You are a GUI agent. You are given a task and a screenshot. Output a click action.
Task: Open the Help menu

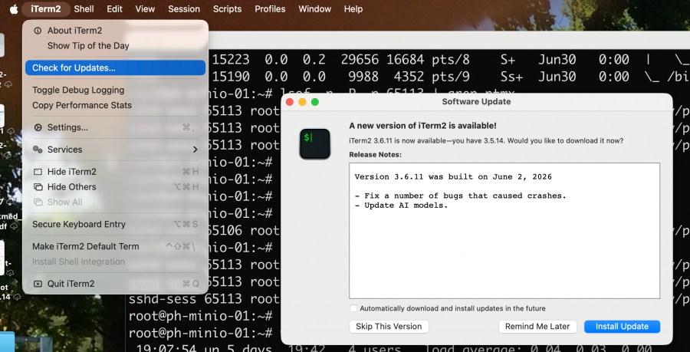pyautogui.click(x=353, y=8)
